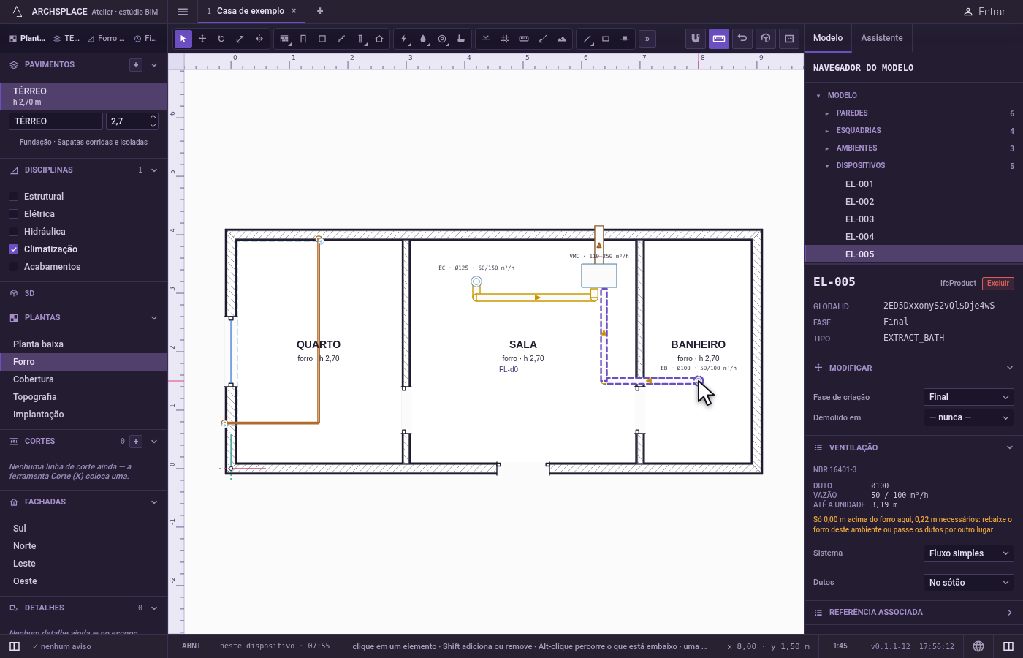Image resolution: width=1023 pixels, height=658 pixels.
Task: Uncheck the Climatização discipline
Action: pos(13,249)
